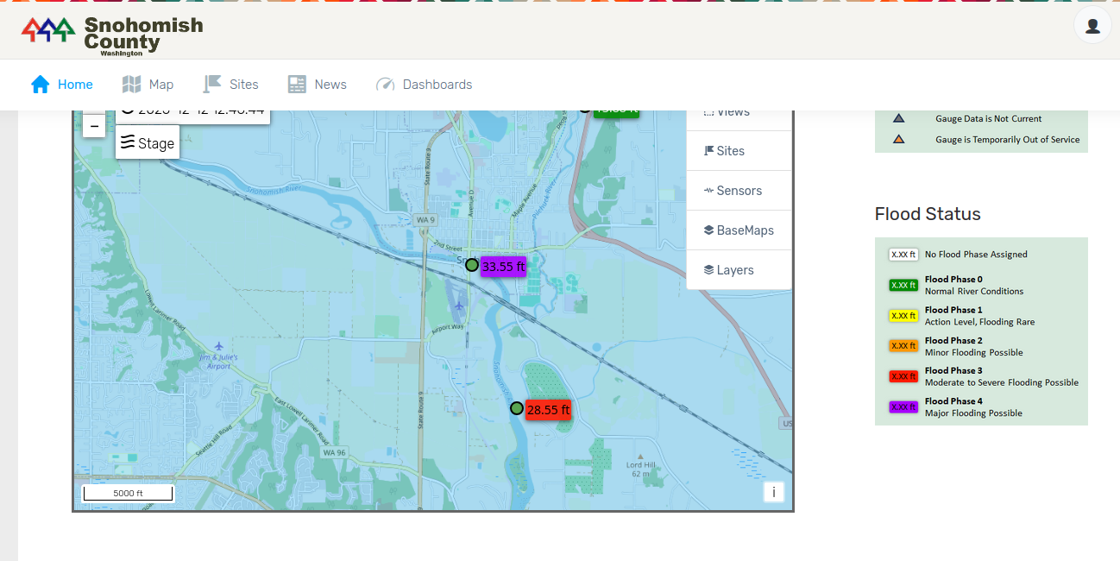Open the News page

318,85
